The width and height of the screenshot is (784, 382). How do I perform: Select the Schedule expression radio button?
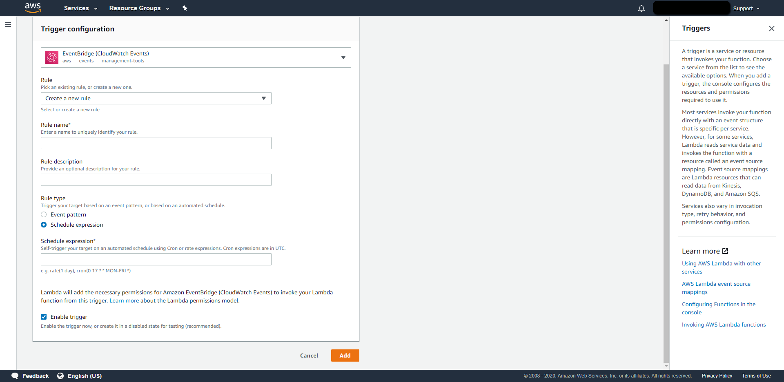[44, 225]
